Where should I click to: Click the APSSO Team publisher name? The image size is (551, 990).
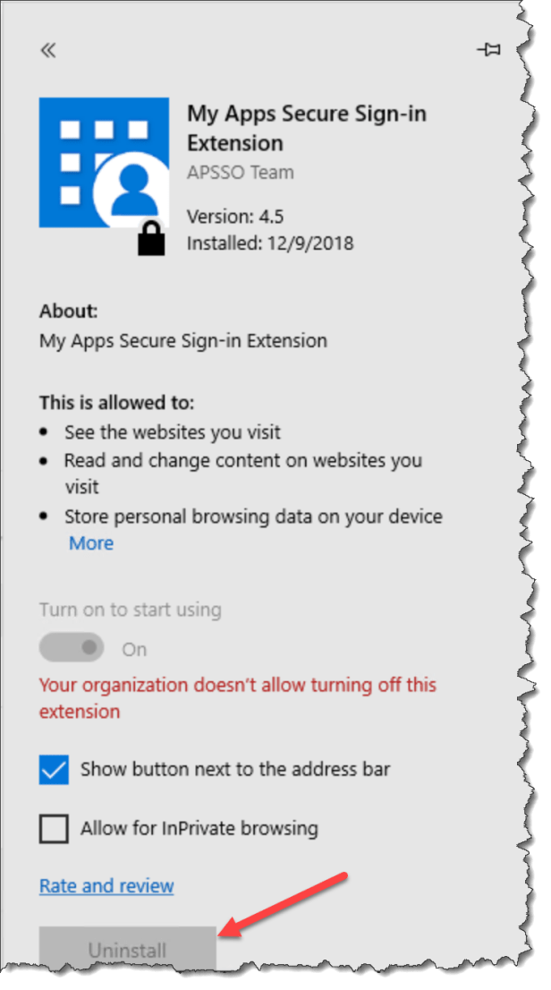pos(240,172)
